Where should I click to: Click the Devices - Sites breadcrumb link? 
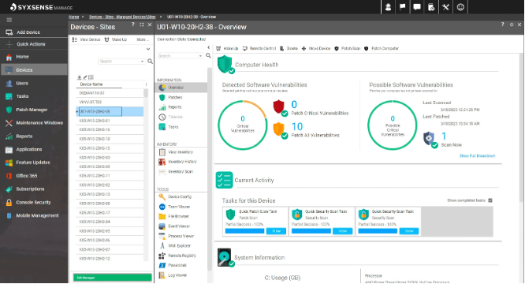[x=122, y=17]
